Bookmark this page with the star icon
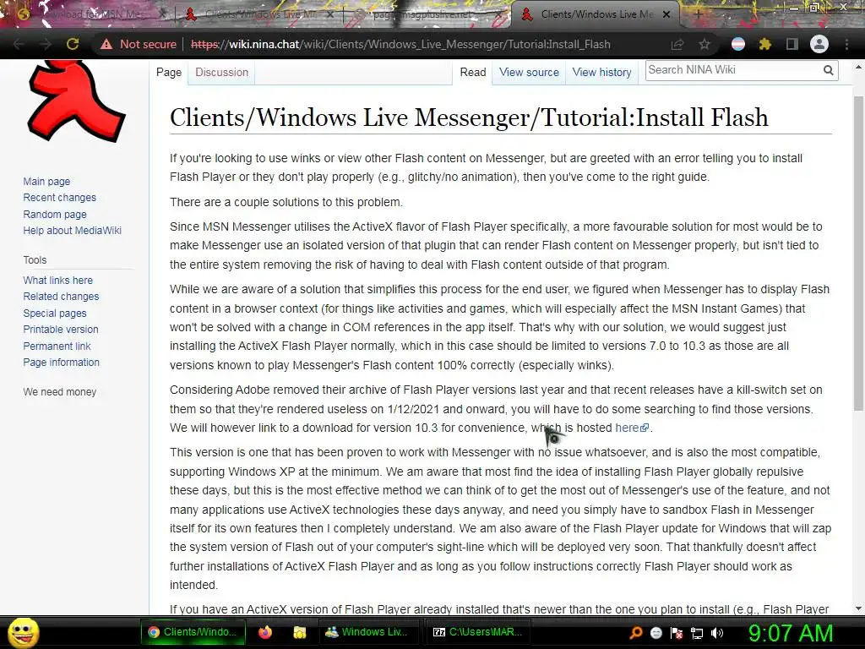865x649 pixels. coord(705,44)
